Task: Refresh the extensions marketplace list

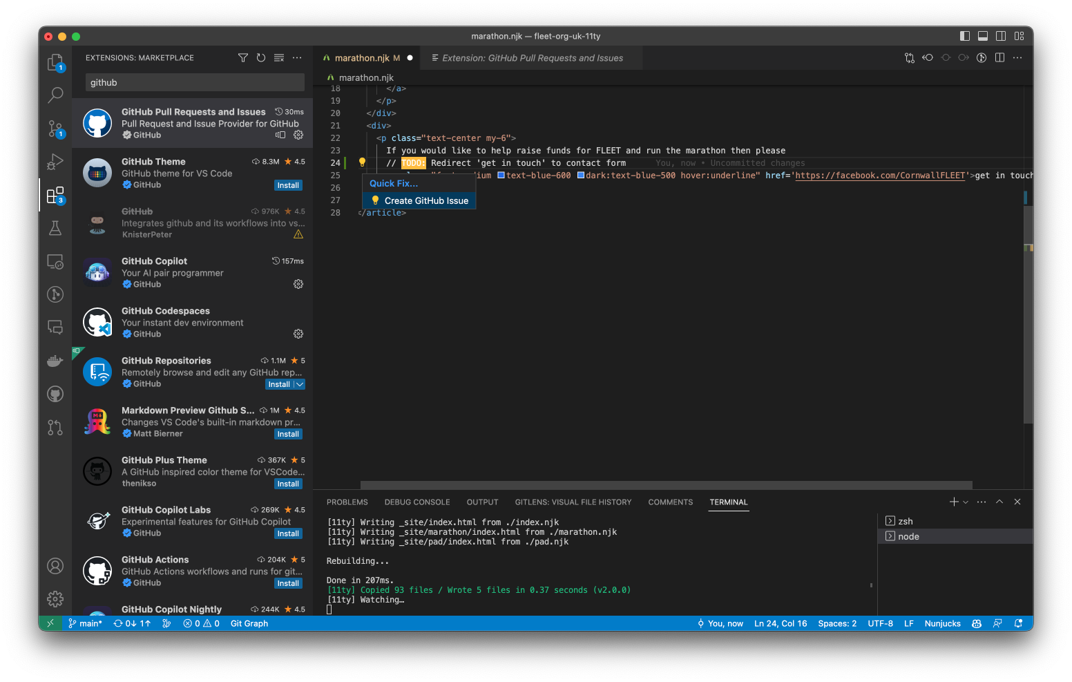Action: pos(261,58)
